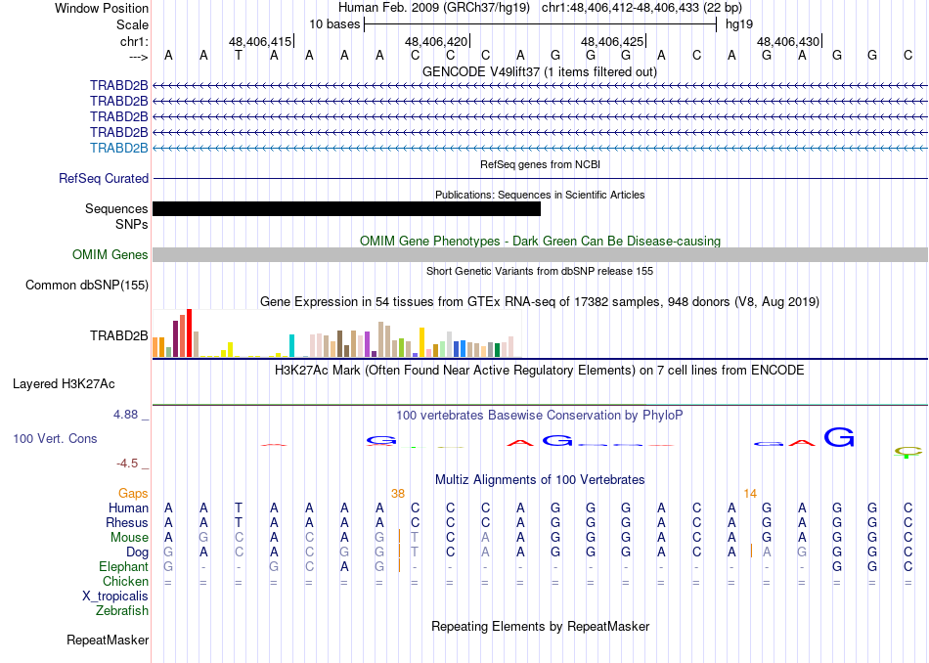Click the T base in the chr1 sequence row
This screenshot has height=663, width=929.
(239, 55)
